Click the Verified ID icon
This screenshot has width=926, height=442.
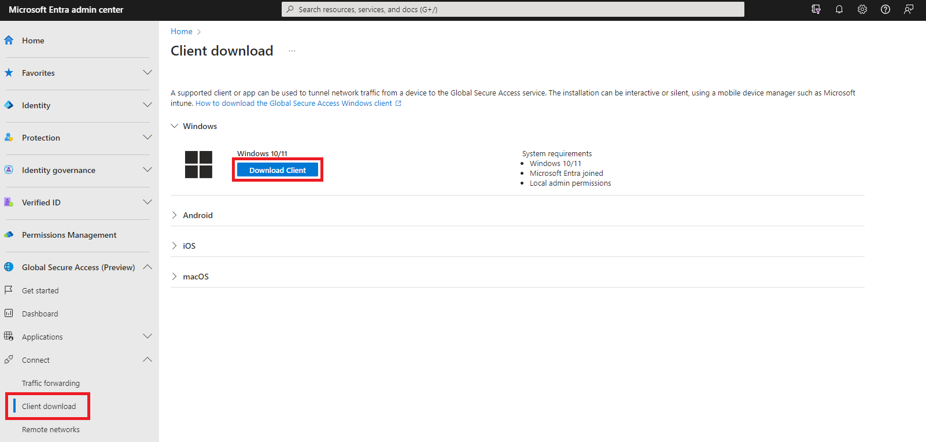click(x=9, y=202)
